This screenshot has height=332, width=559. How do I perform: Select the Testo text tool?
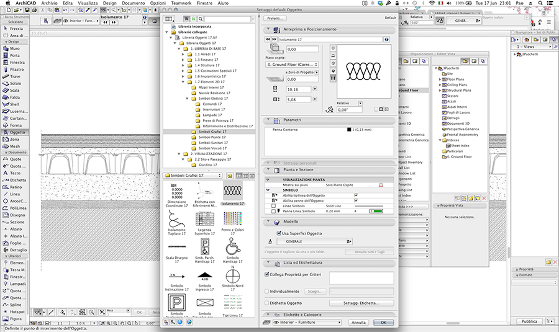pyautogui.click(x=15, y=173)
